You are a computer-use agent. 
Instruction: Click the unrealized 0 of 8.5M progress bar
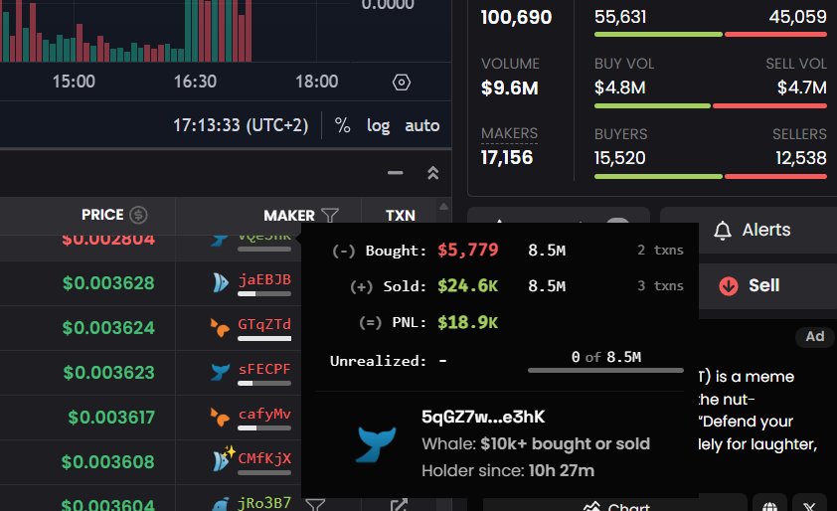click(x=605, y=370)
